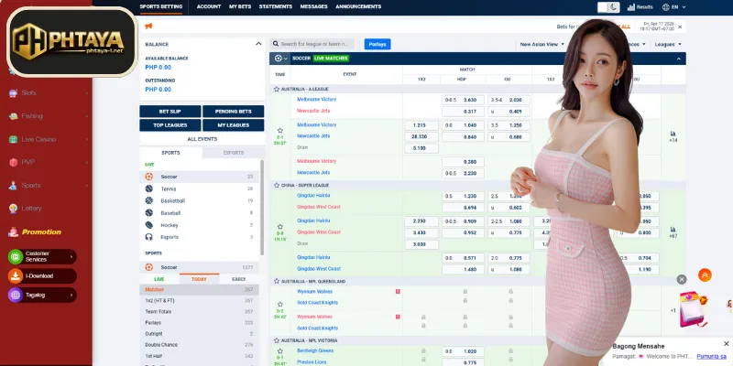This screenshot has width=733, height=366.
Task: Open the Statements menu
Action: coord(276,6)
